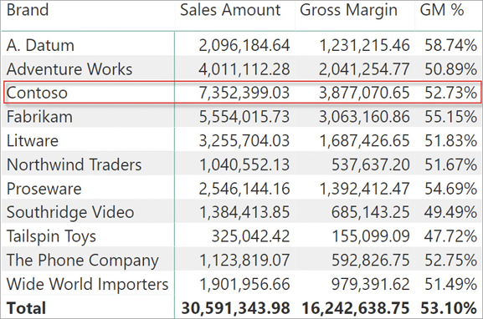Click gross margin 1,687,426.65
Image resolution: width=483 pixels, height=319 pixels.
point(364,141)
